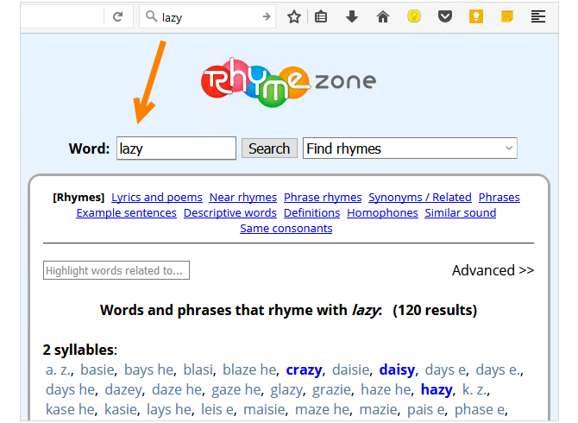This screenshot has width=578, height=423.
Task: Reload the page with the refresh icon
Action: [x=117, y=16]
